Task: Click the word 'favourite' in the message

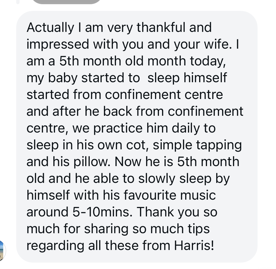Action: (x=150, y=195)
